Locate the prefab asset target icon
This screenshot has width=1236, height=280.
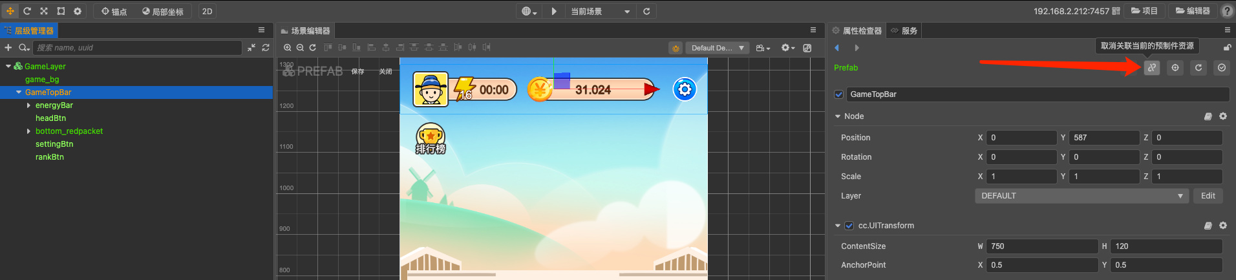pos(1175,67)
